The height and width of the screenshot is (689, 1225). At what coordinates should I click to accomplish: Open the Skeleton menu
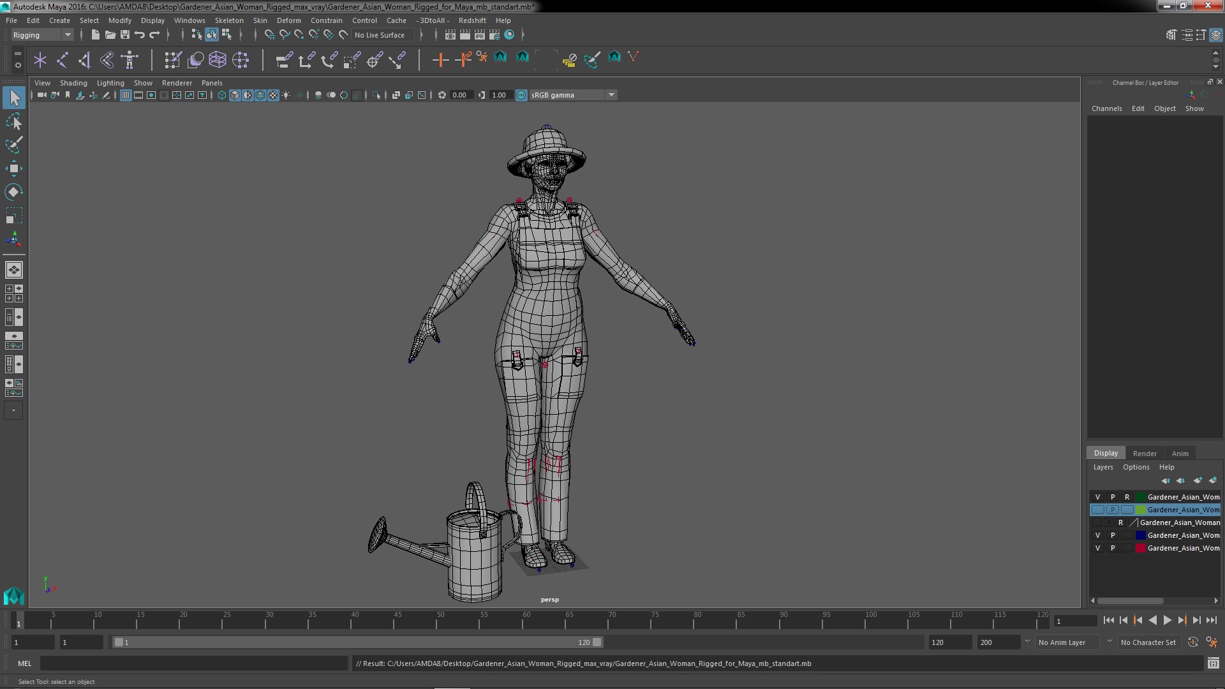click(x=229, y=20)
